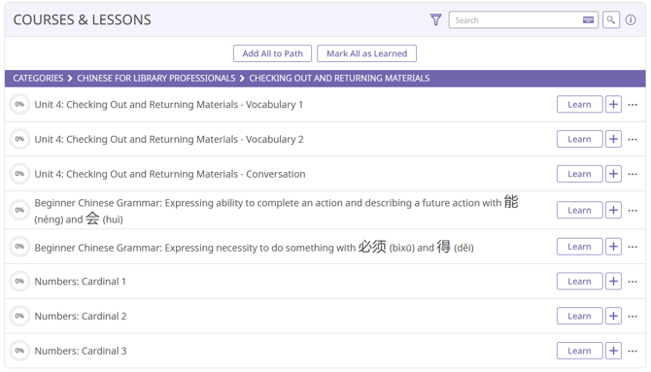
Task: Add Numbers: Cardinal 3 with plus icon
Action: point(613,351)
